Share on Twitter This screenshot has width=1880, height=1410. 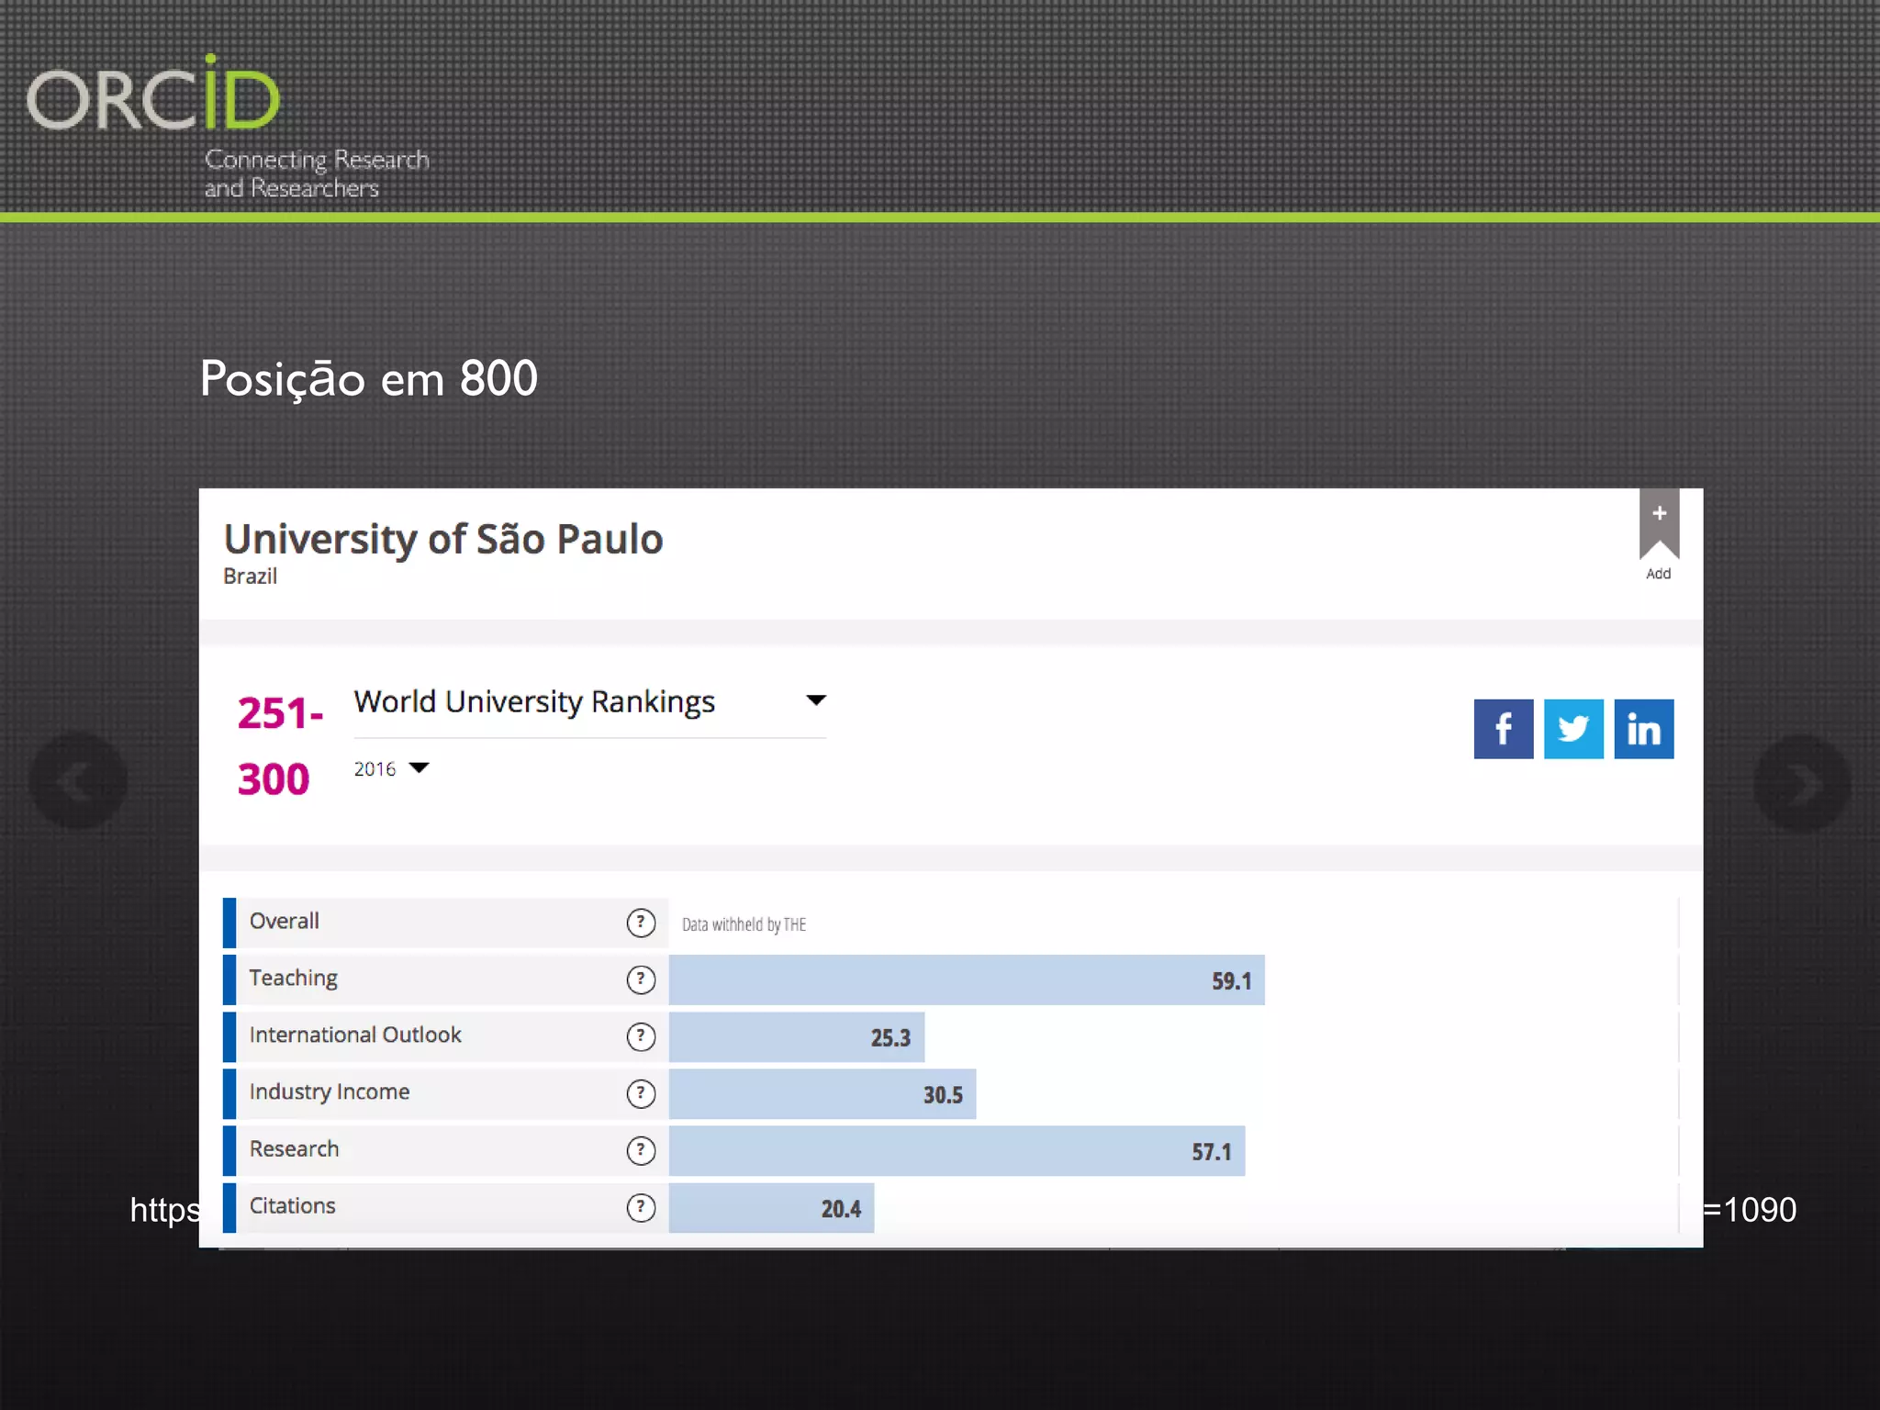1573,729
